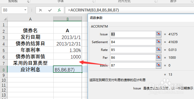Click the 函数参数 dialog title bar
The image size is (194, 99).
click(141, 18)
